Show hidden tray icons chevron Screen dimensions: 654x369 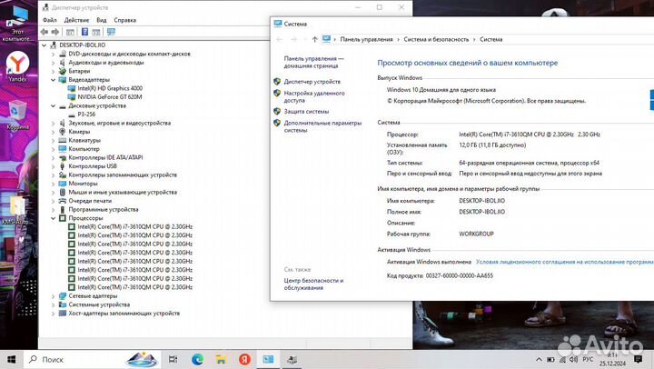pyautogui.click(x=539, y=359)
